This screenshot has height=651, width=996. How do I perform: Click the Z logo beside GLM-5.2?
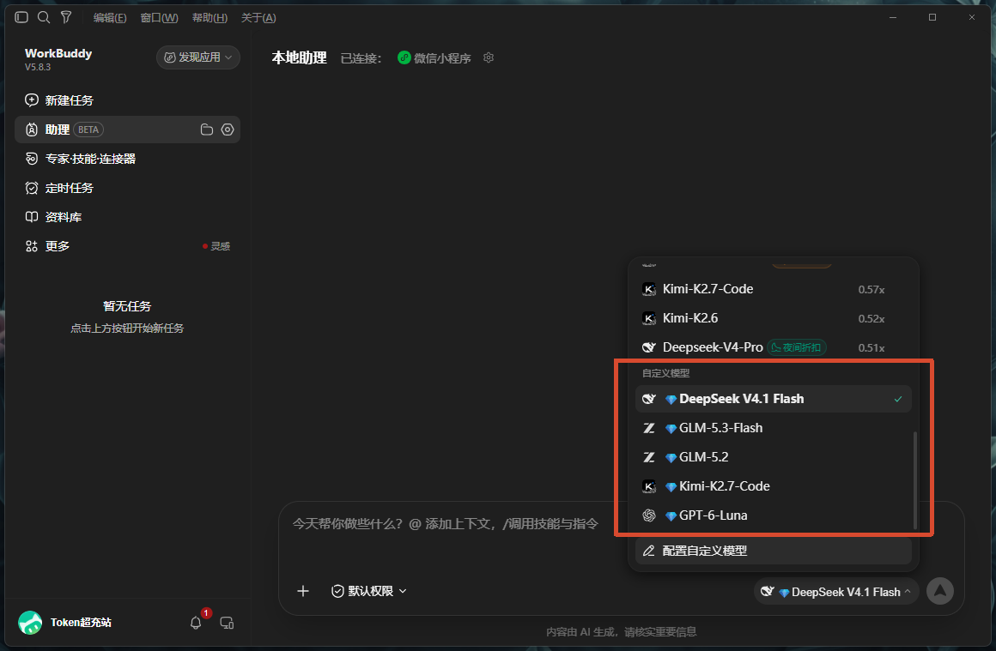tap(648, 457)
